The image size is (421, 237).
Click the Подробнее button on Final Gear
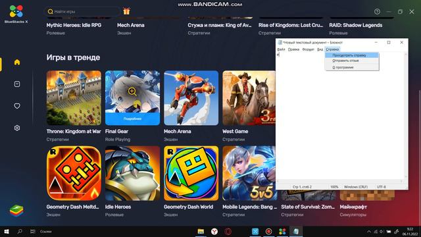pos(132,118)
